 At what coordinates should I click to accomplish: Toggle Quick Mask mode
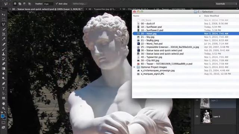[3, 122]
